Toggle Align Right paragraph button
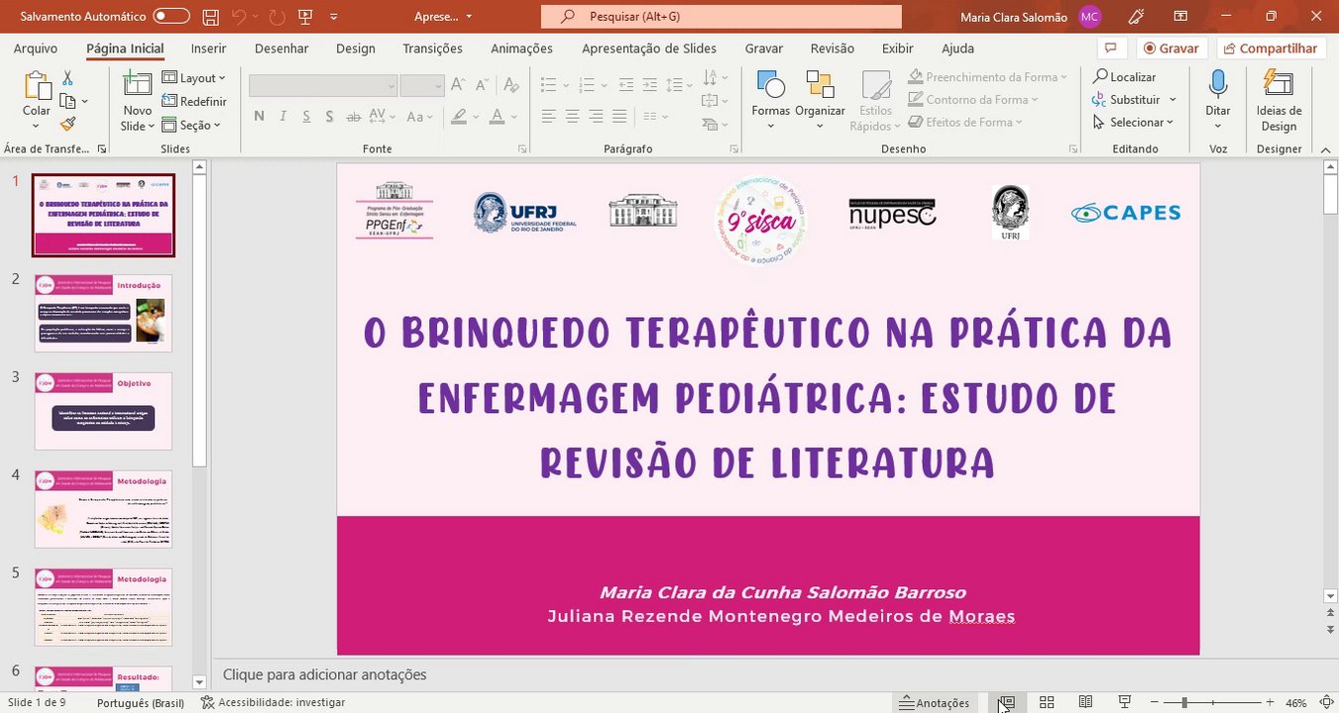The height and width of the screenshot is (713, 1339). point(597,117)
